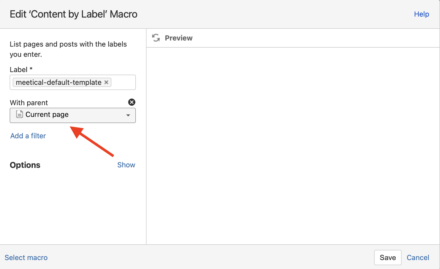Click Select macro to change macros

tap(26, 257)
